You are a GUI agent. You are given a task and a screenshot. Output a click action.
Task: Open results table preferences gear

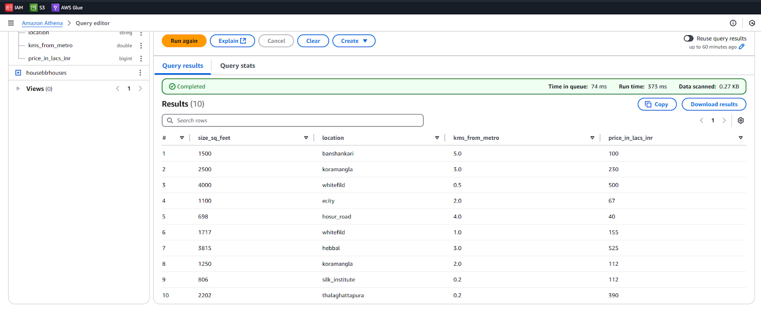click(x=741, y=120)
